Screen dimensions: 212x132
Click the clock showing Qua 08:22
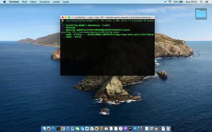click(x=191, y=2)
